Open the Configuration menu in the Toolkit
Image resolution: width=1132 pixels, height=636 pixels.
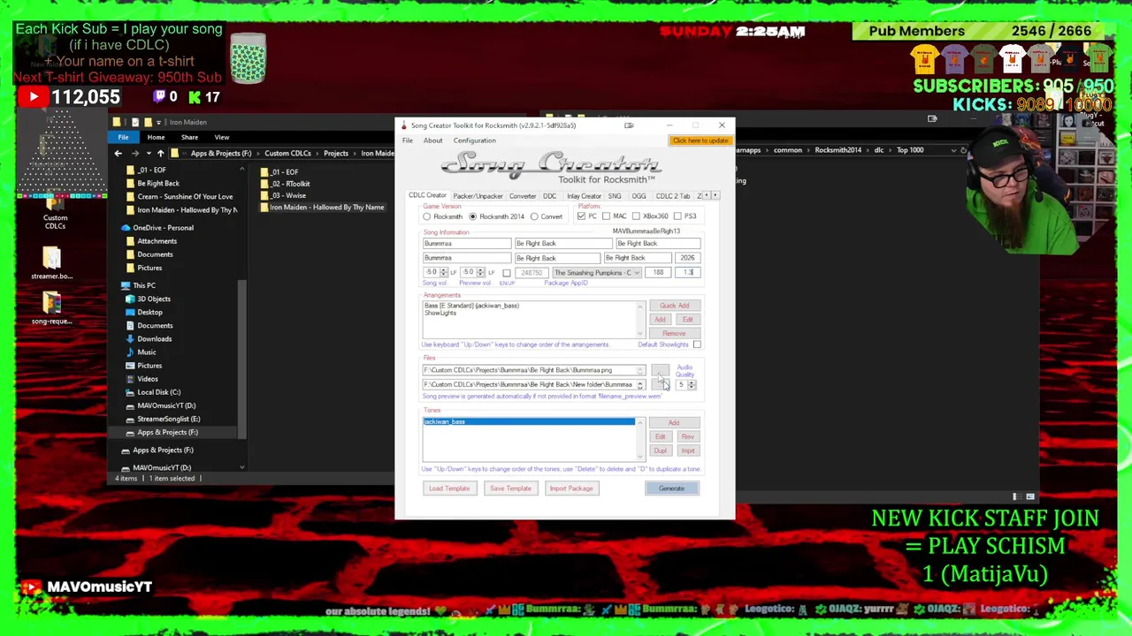pyautogui.click(x=475, y=140)
